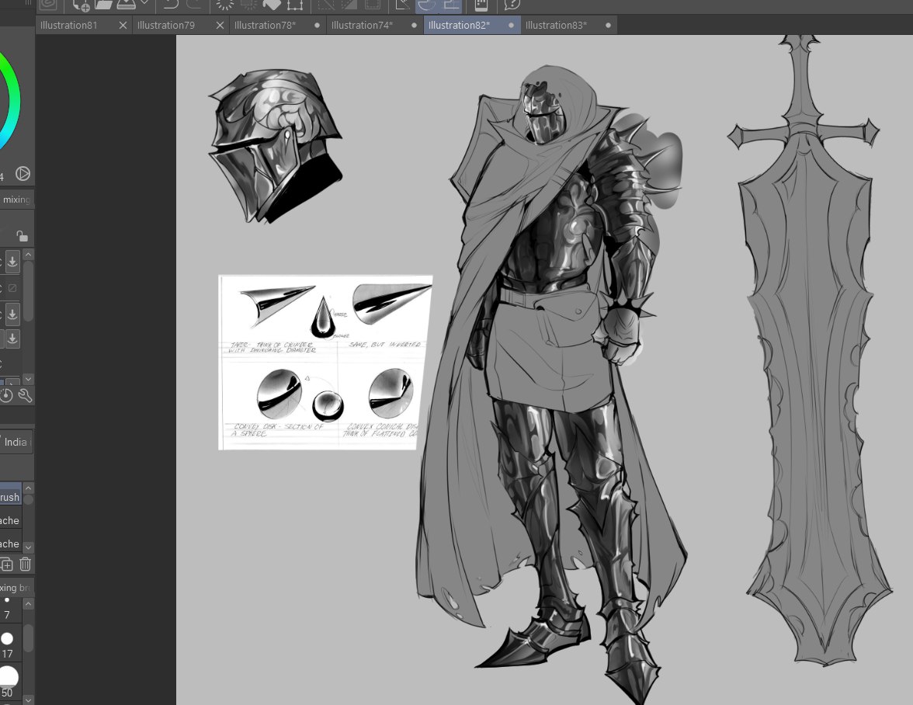Viewport: 913px width, 705px height.
Task: Open a file with the folder icon
Action: point(103,6)
